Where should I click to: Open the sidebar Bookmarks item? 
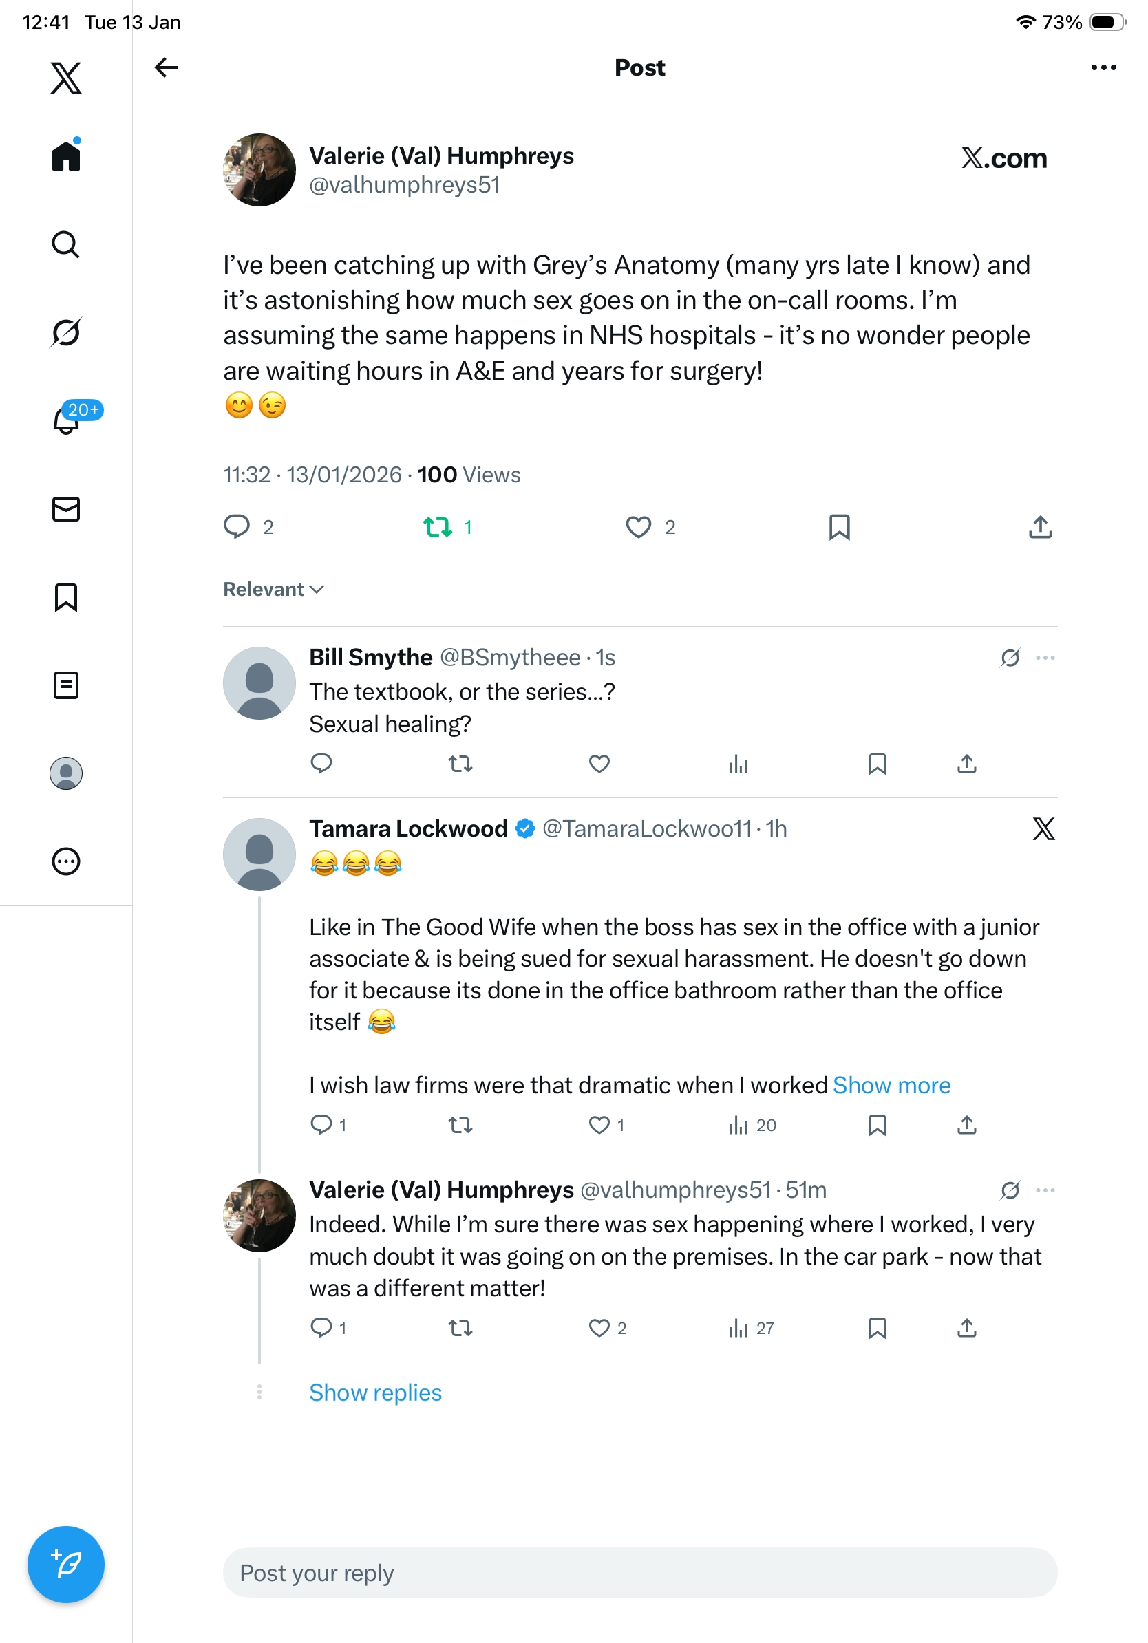[x=66, y=597]
